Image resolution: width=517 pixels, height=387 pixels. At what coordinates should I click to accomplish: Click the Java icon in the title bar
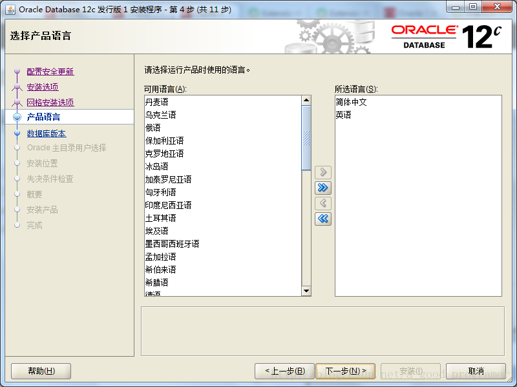[10, 10]
